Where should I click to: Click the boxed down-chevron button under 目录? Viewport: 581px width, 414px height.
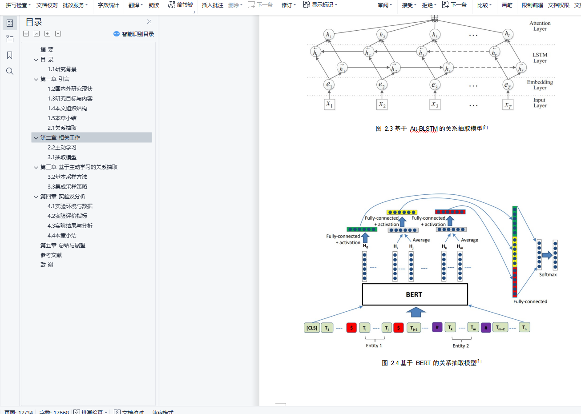coord(26,34)
